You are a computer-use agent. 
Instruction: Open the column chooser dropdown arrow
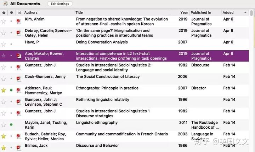click(245, 12)
